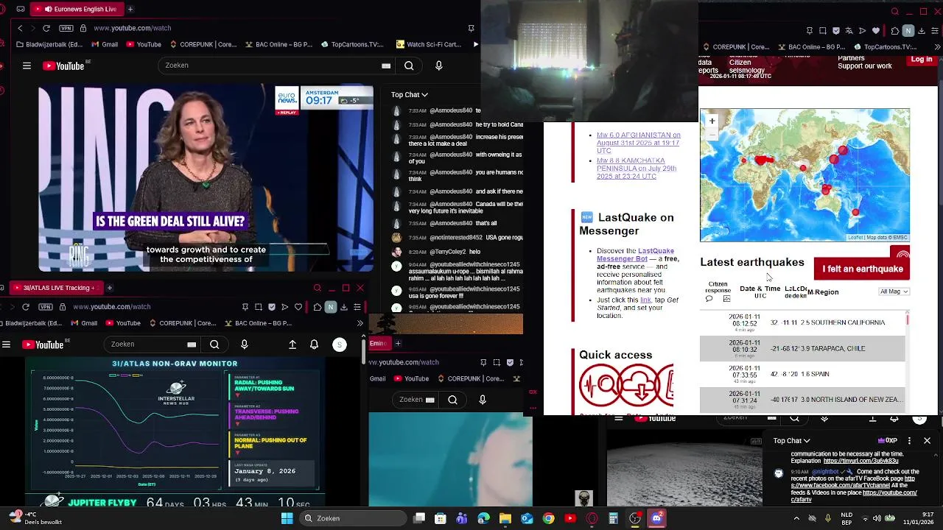Open new tab next to Euronews tab
This screenshot has width=943, height=530.
[x=130, y=9]
